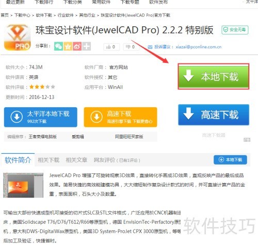Open 下载排行 in top navigation
Image resolution: width=258 pixels, height=245 pixels.
[x=44, y=2]
